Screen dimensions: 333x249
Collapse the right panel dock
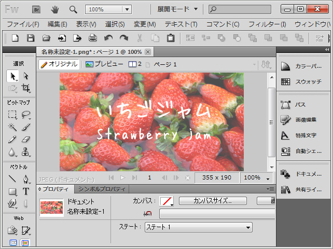[x=327, y=49]
